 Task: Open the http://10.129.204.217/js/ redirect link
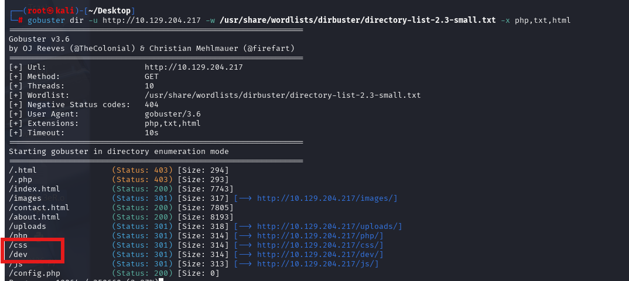pos(316,264)
